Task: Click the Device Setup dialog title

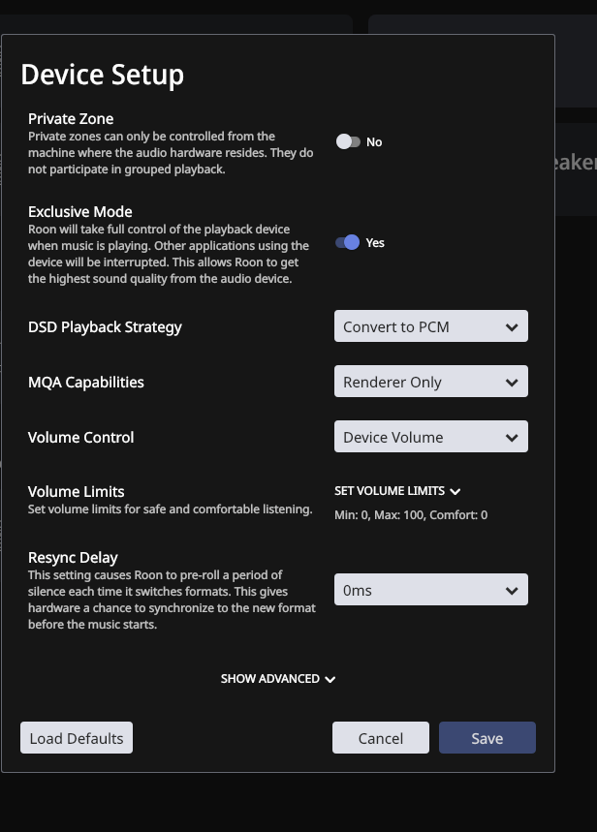Action: pos(102,75)
